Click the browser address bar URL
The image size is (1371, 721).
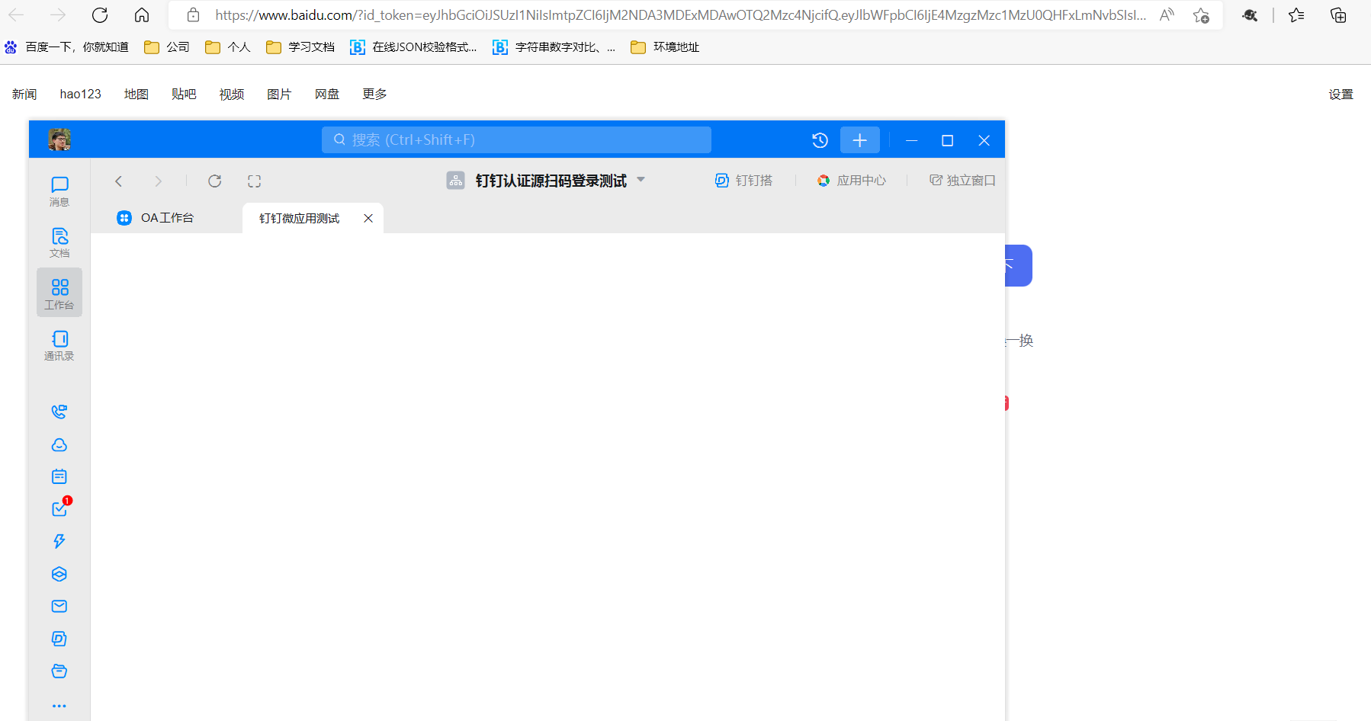(x=680, y=15)
